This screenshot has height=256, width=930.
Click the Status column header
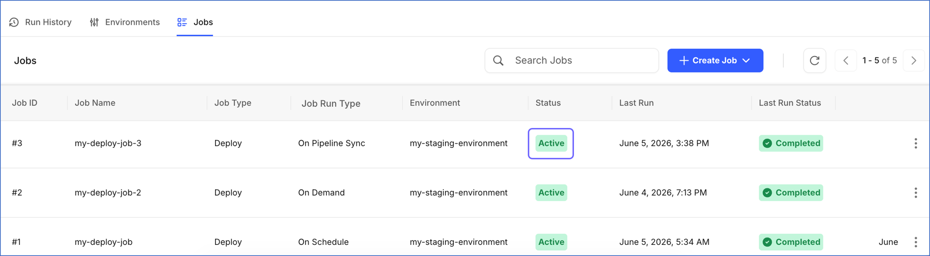coord(548,103)
